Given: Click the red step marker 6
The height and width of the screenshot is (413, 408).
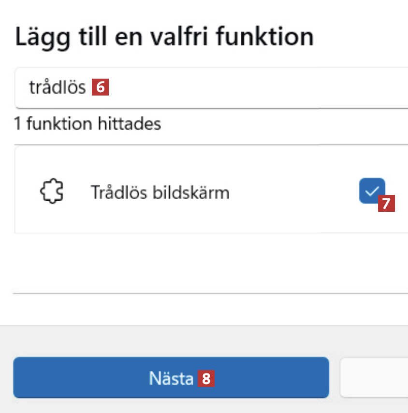Looking at the screenshot, I should click(101, 87).
